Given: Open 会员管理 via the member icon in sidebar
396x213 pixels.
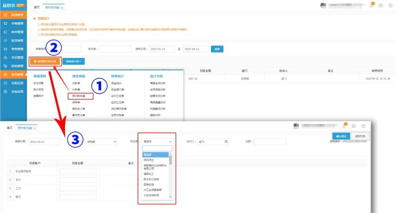Looking at the screenshot, I should coord(5,57).
